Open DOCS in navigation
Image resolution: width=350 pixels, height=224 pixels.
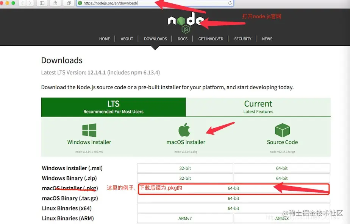tap(183, 39)
